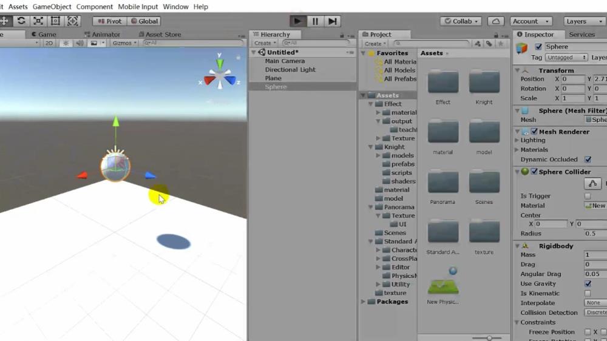Click the Step forward button
This screenshot has height=341, width=607.
tap(332, 21)
